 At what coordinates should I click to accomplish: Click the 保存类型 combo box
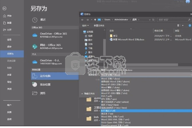(146, 75)
